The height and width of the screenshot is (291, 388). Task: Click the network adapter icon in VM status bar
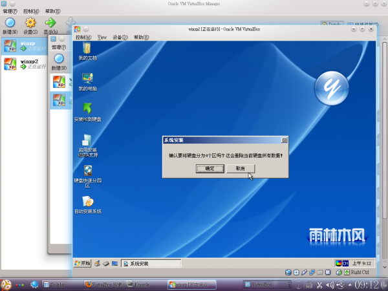pos(312,272)
